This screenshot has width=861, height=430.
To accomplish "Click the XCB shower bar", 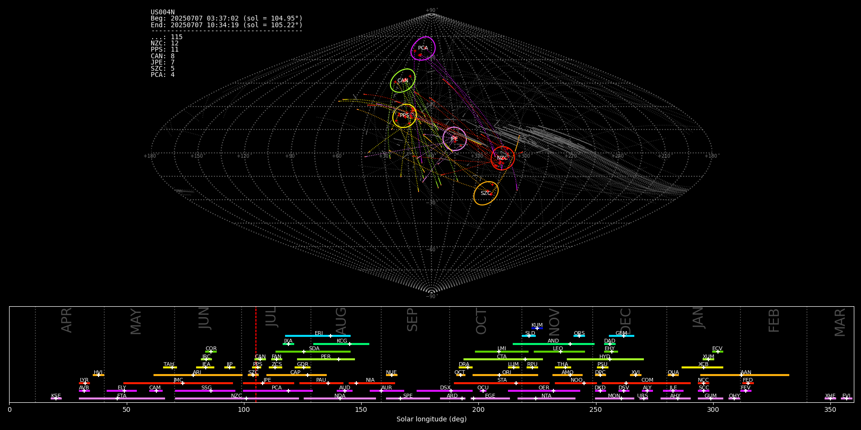I will click(x=702, y=367).
